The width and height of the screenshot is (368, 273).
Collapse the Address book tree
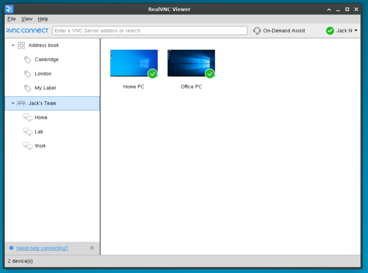[13, 45]
